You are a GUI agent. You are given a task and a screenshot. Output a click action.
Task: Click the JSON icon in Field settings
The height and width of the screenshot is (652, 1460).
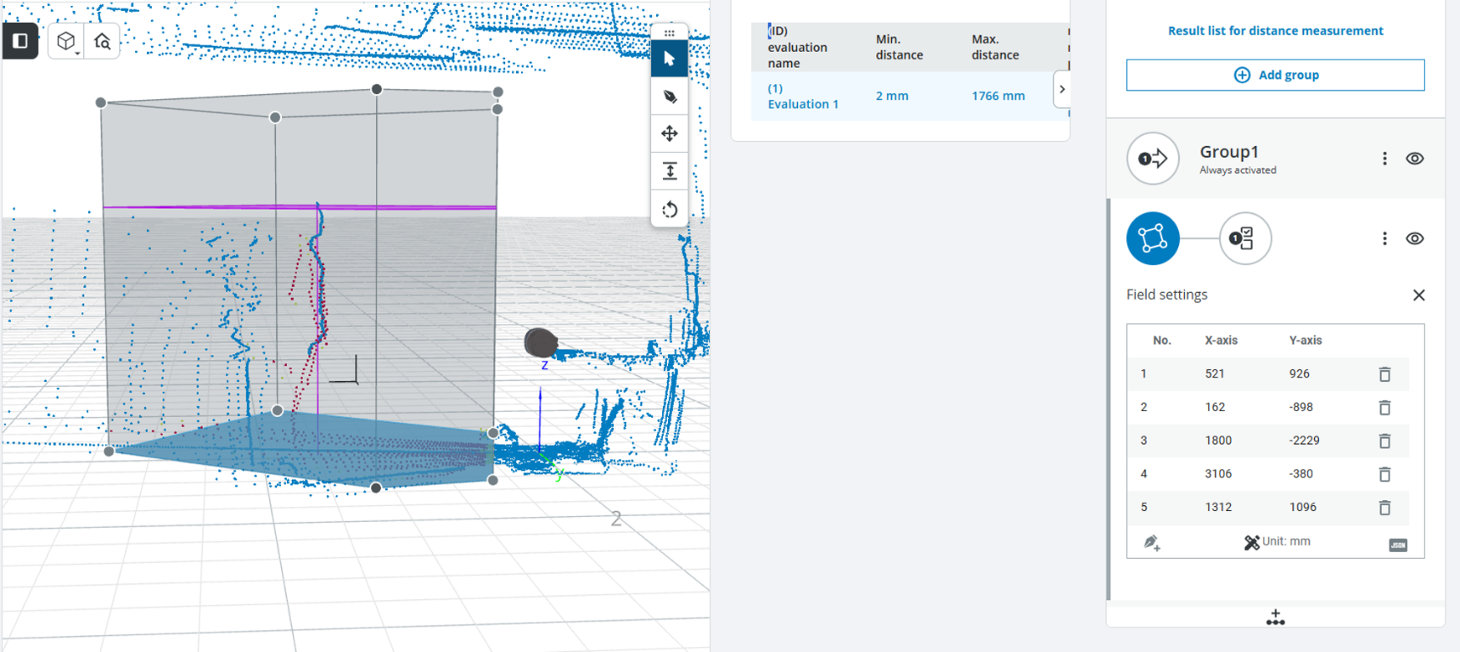pyautogui.click(x=1398, y=545)
